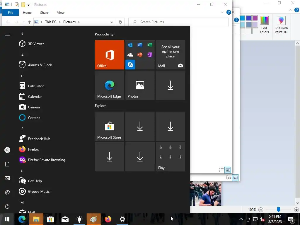The width and height of the screenshot is (300, 225).
Task: Click the Office tile
Action: [x=110, y=55]
